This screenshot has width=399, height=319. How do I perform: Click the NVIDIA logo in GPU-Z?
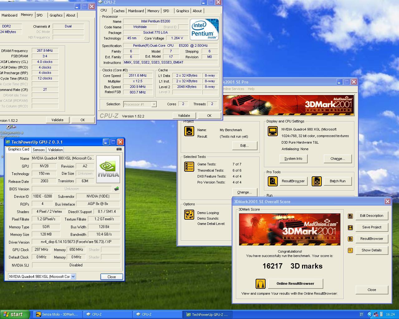(108, 169)
